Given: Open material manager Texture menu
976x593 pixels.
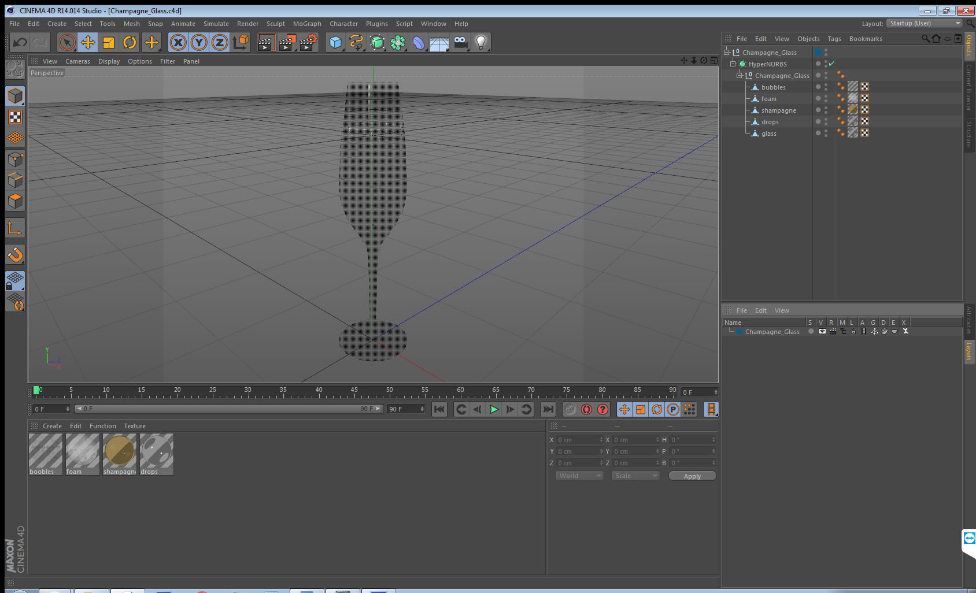Looking at the screenshot, I should pos(135,426).
